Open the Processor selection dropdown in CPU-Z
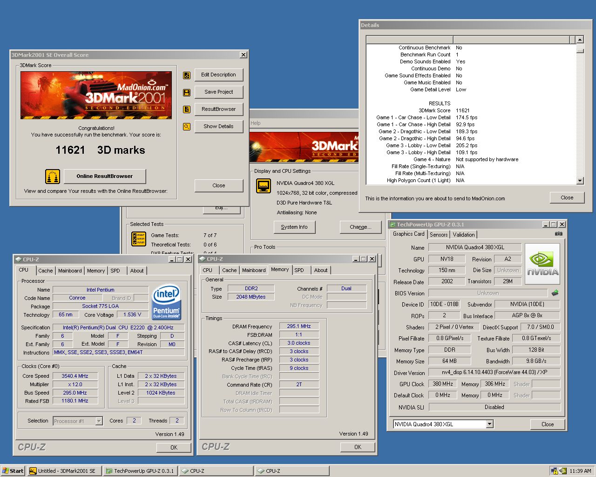Viewport: 596px width, 477px height. coord(99,421)
